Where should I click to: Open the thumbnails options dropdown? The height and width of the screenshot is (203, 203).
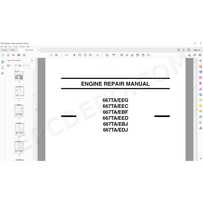tap(9, 66)
